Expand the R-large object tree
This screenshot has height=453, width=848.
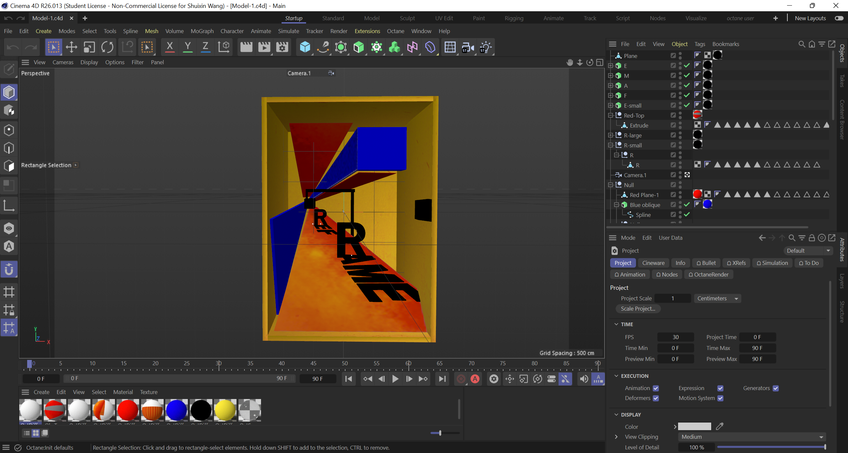click(x=610, y=135)
